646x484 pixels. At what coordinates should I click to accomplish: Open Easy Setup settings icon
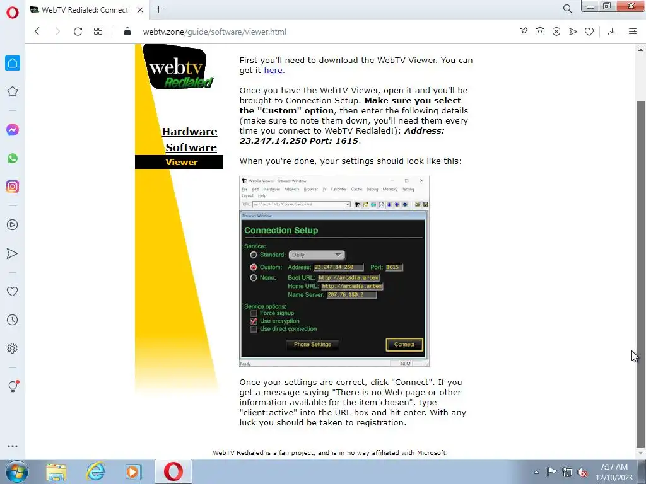[x=633, y=32]
